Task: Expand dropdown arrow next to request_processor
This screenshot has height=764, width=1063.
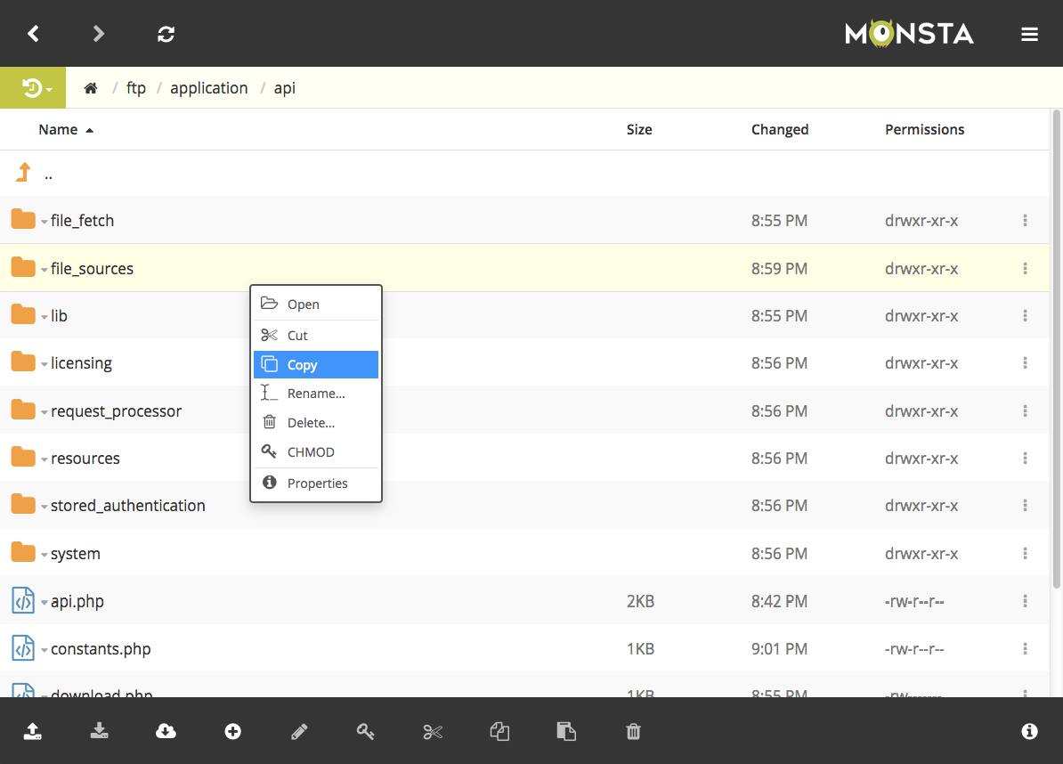Action: [44, 412]
